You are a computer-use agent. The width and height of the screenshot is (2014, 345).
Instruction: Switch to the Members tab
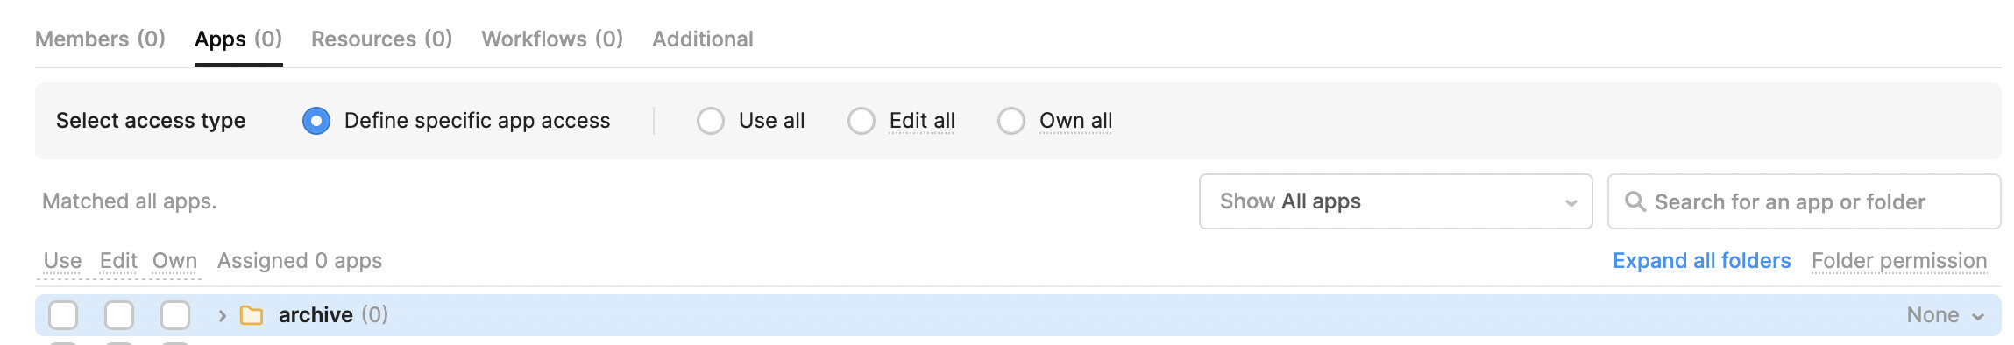tap(100, 39)
